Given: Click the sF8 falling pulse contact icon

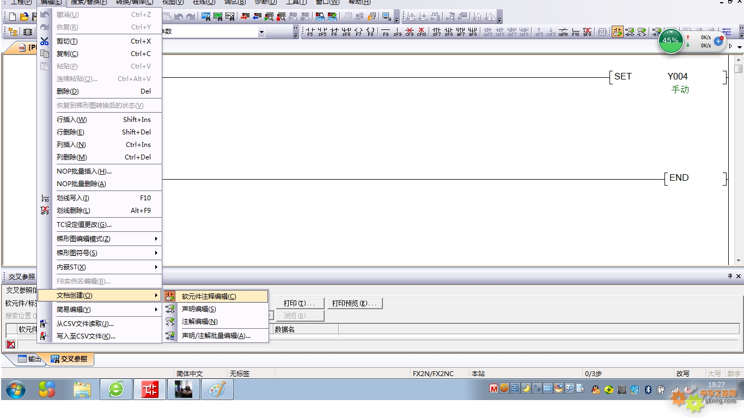Looking at the screenshot, I should click(449, 32).
